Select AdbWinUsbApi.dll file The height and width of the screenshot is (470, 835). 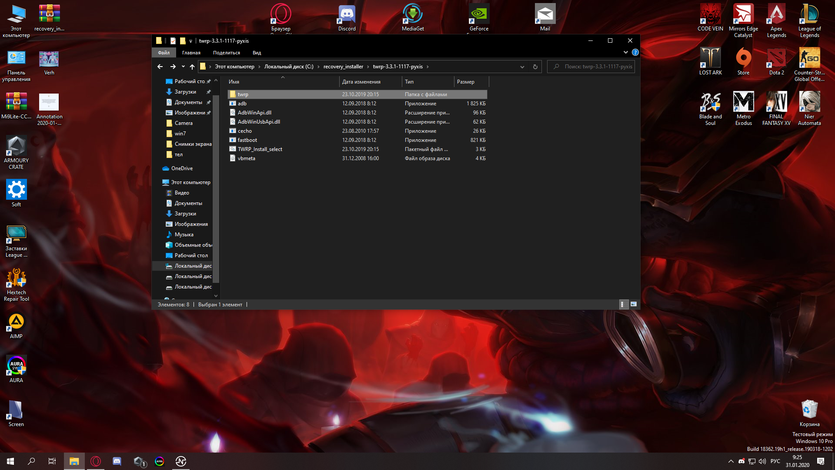pyautogui.click(x=357, y=122)
